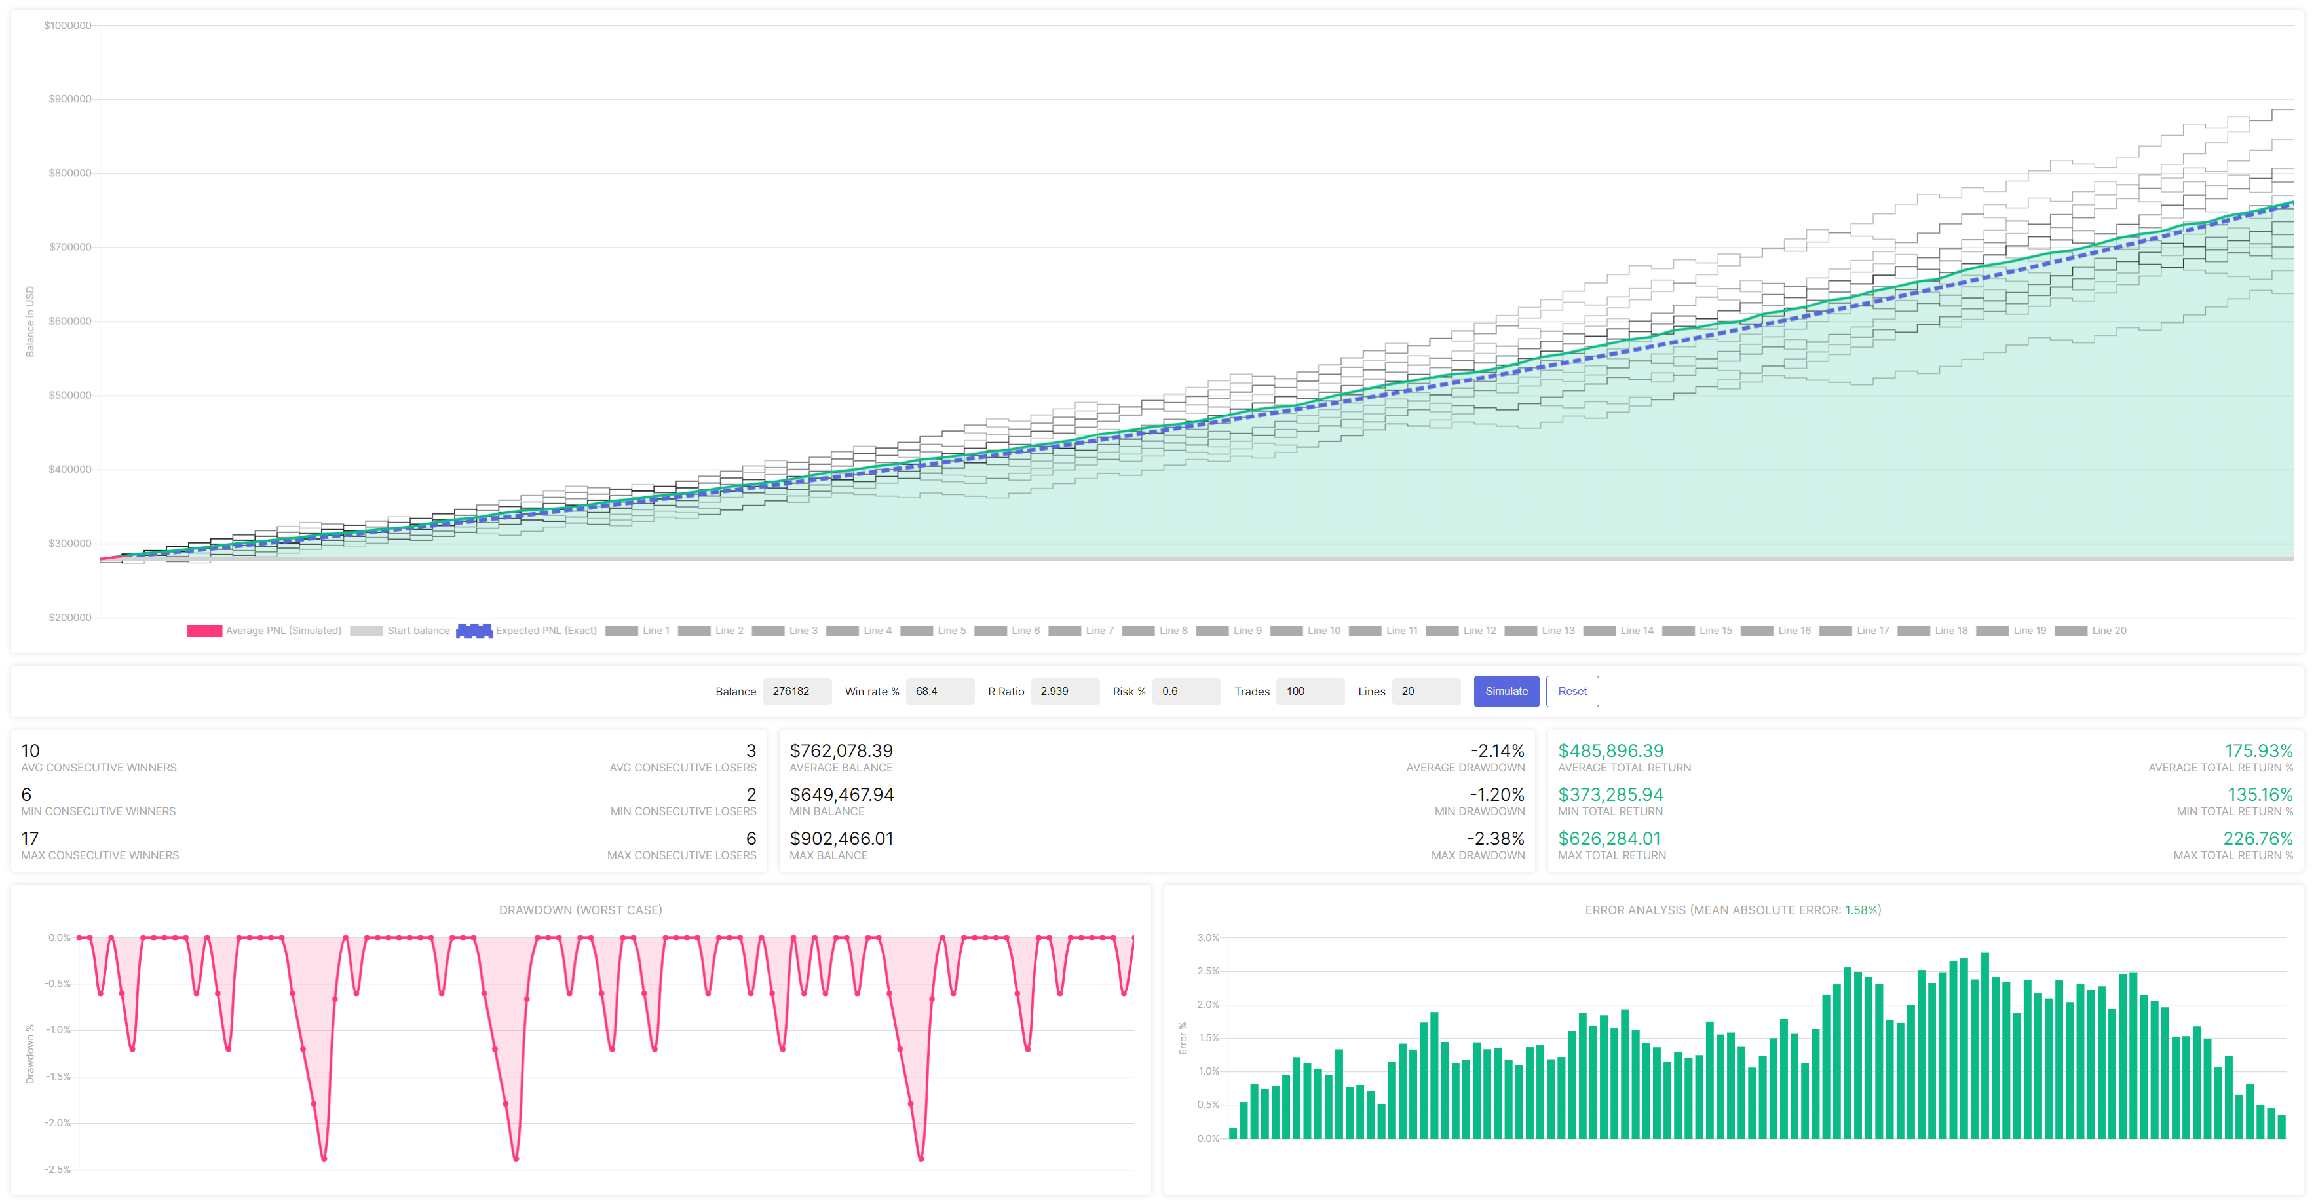
Task: Click the 175.93% average return percentage
Action: point(2258,751)
